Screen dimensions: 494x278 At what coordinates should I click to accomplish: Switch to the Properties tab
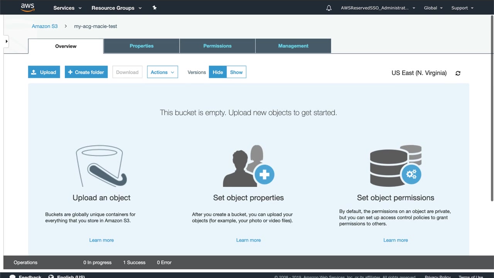point(142,46)
